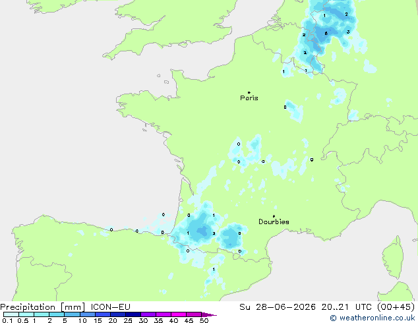This screenshot has height=323, width=418.
Task: Click the date Su 28-06-2026
Action: (x=278, y=307)
